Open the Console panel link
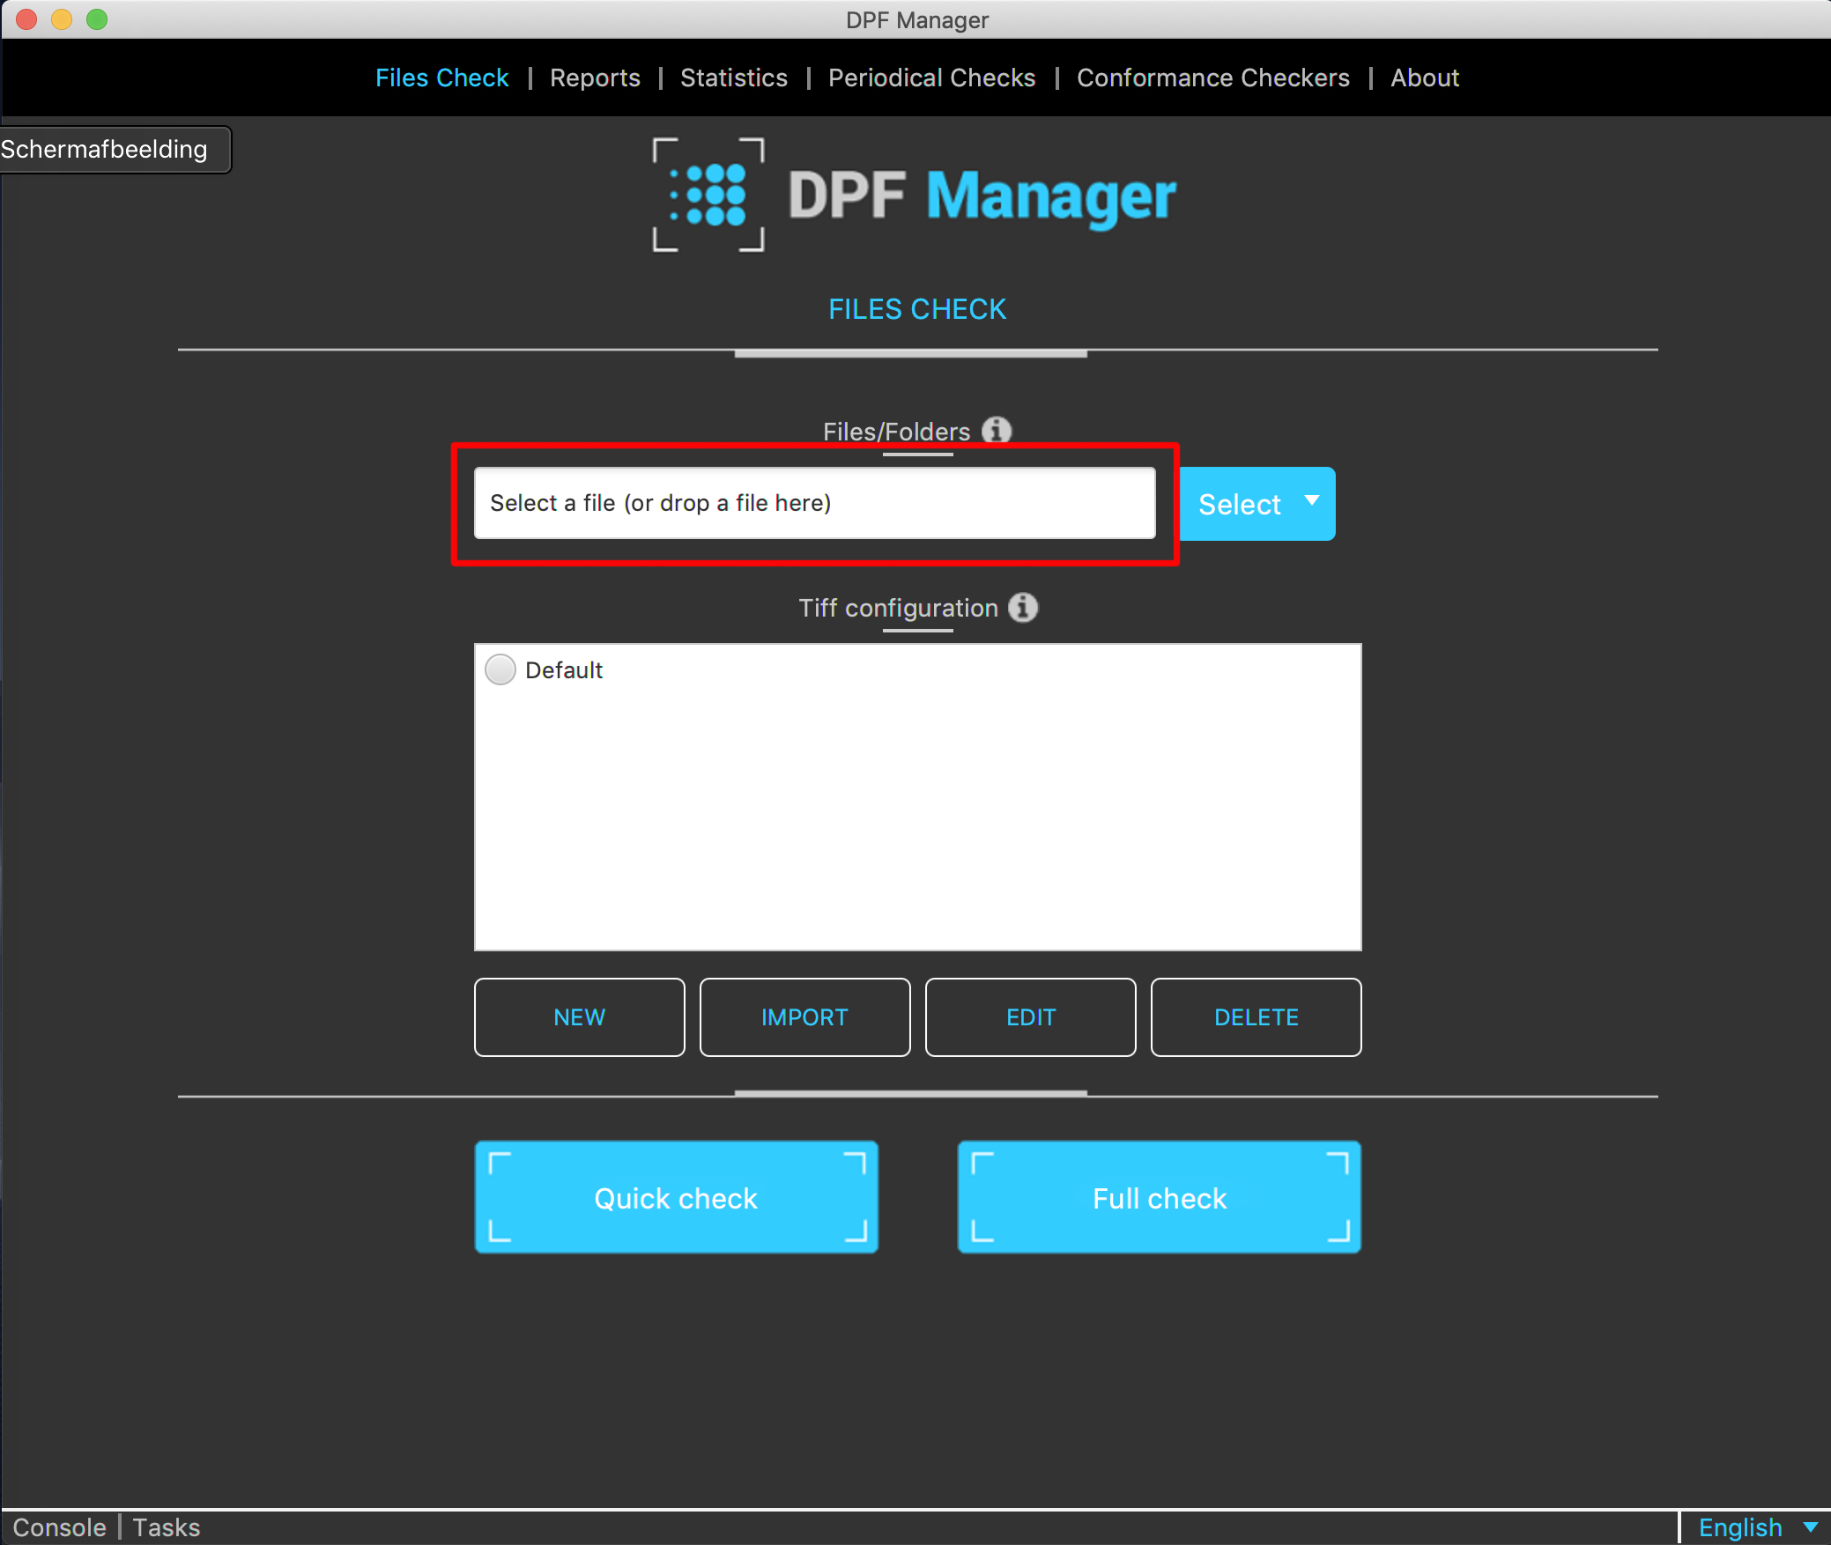The height and width of the screenshot is (1545, 1831). [x=59, y=1527]
